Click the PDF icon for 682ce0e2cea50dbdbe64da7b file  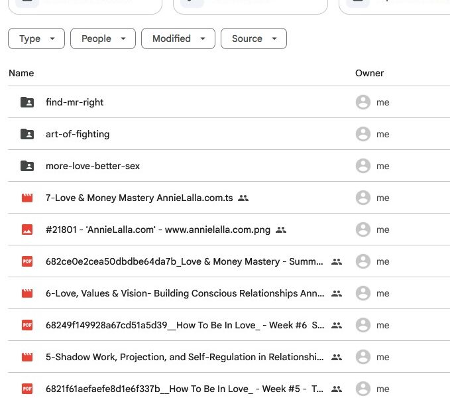[27, 261]
